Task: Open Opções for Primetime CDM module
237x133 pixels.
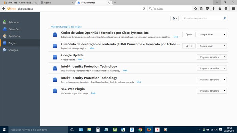Action: pyautogui.click(x=189, y=46)
